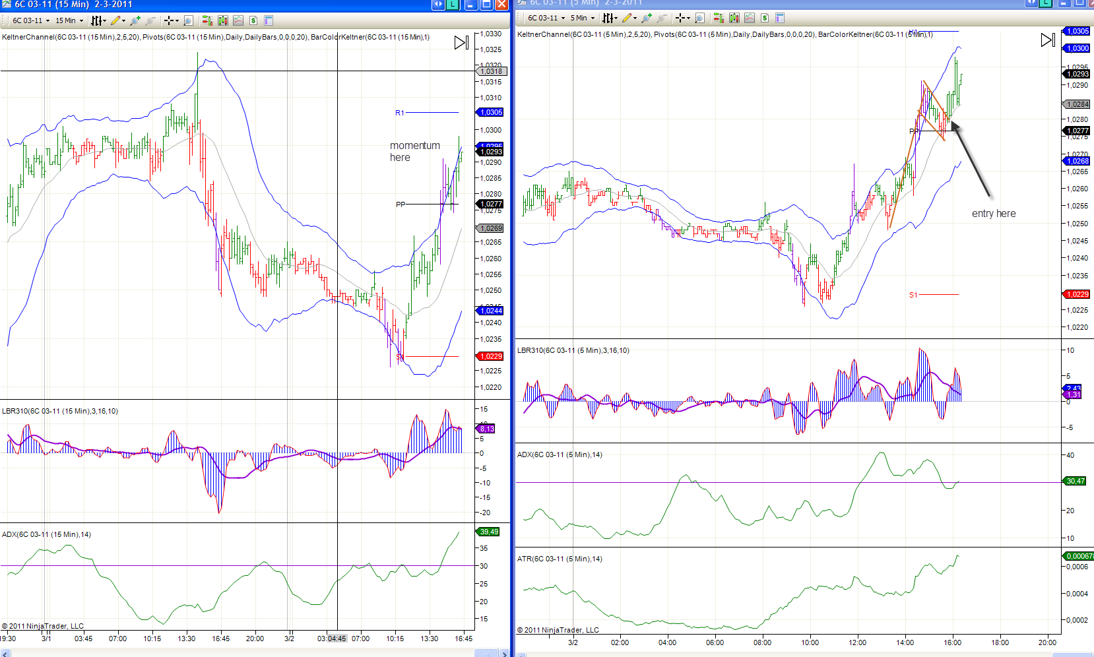Click the window link arrows on 15 Min chart
This screenshot has width=1094, height=657.
[x=439, y=5]
